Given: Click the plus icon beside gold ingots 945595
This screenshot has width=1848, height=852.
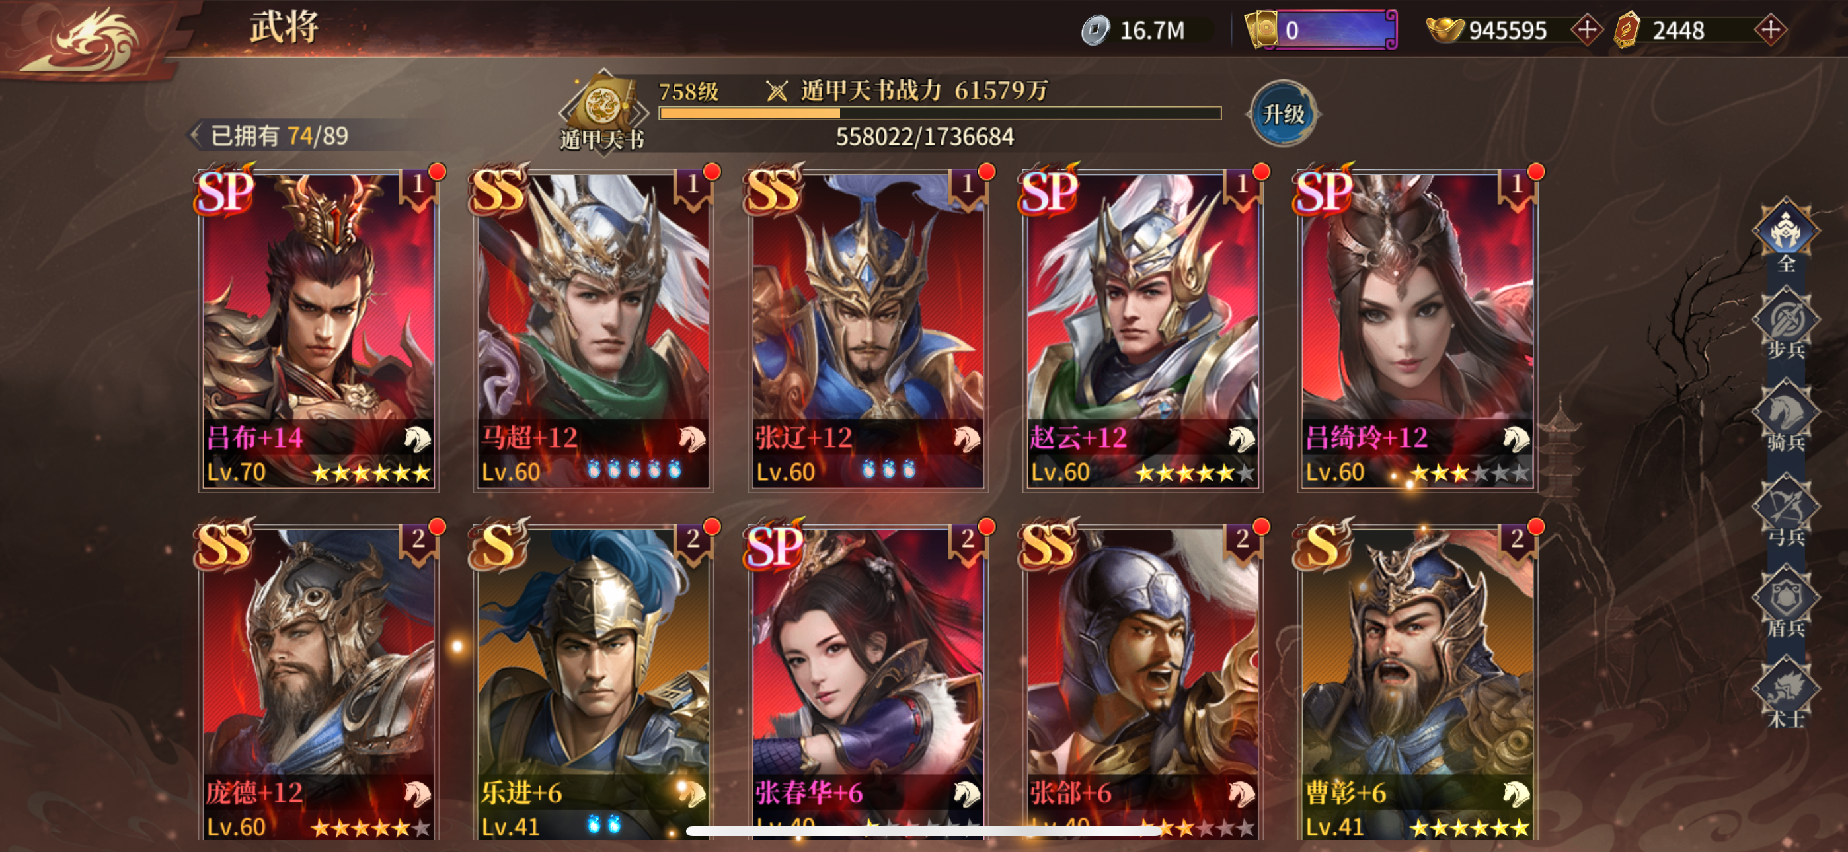Looking at the screenshot, I should point(1586,30).
